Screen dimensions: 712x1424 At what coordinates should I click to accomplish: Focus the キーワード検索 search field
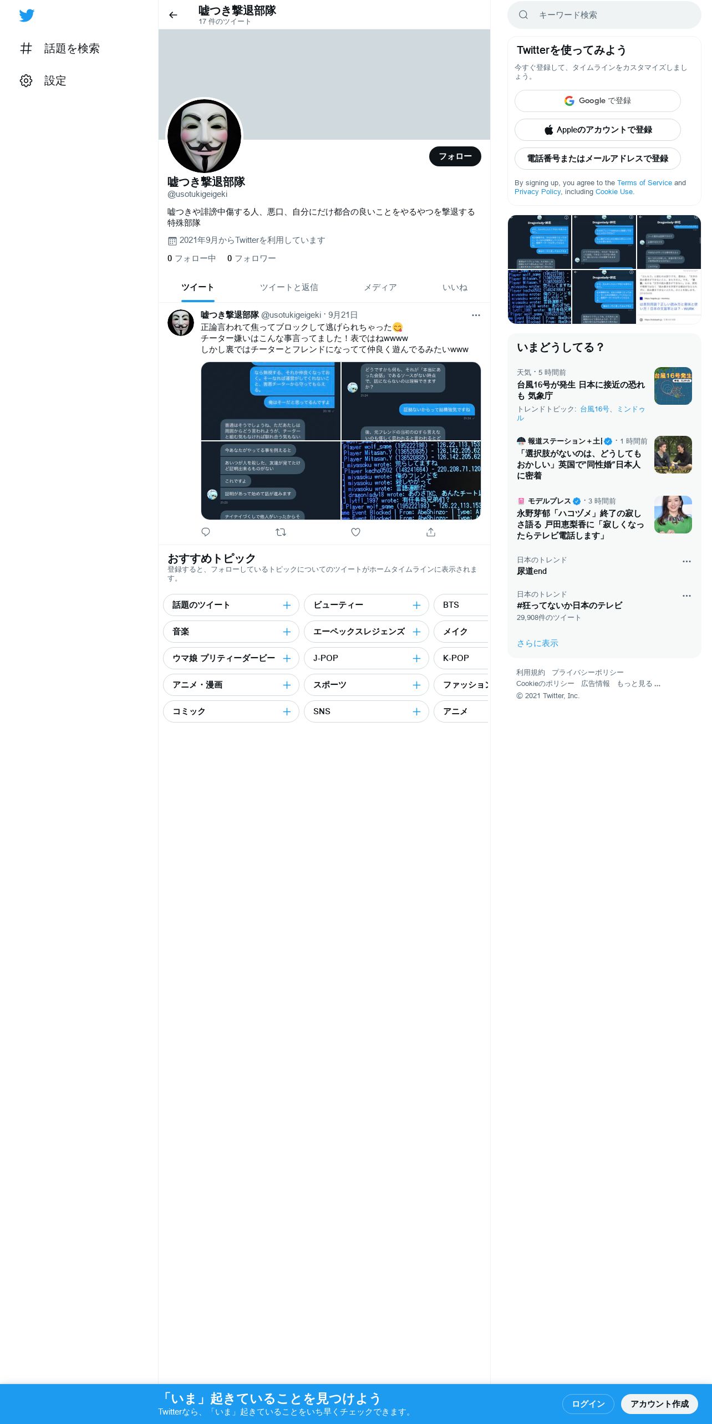[x=604, y=15]
